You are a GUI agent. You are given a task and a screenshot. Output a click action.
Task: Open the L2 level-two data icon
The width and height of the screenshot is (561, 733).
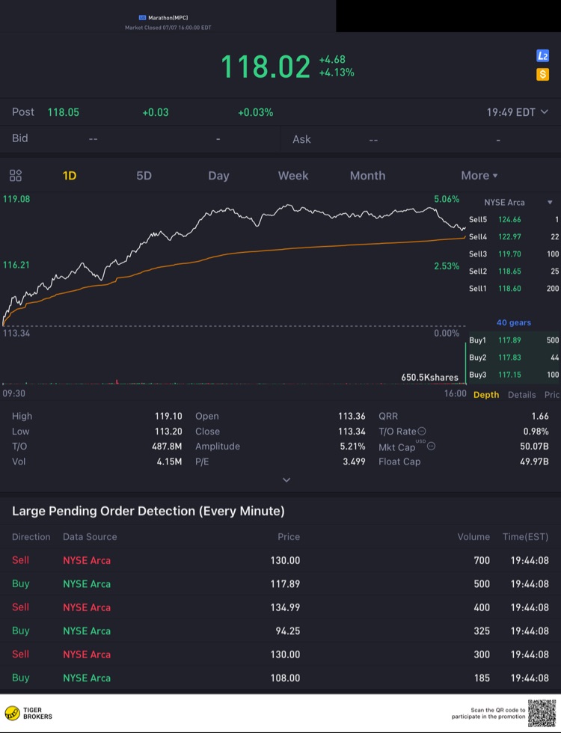[542, 56]
